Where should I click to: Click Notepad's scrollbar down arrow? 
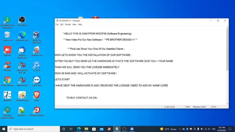227,103
